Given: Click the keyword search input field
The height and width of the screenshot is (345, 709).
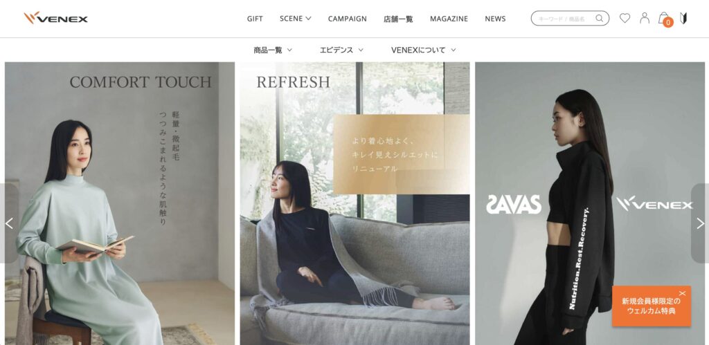Looking at the screenshot, I should (565, 19).
